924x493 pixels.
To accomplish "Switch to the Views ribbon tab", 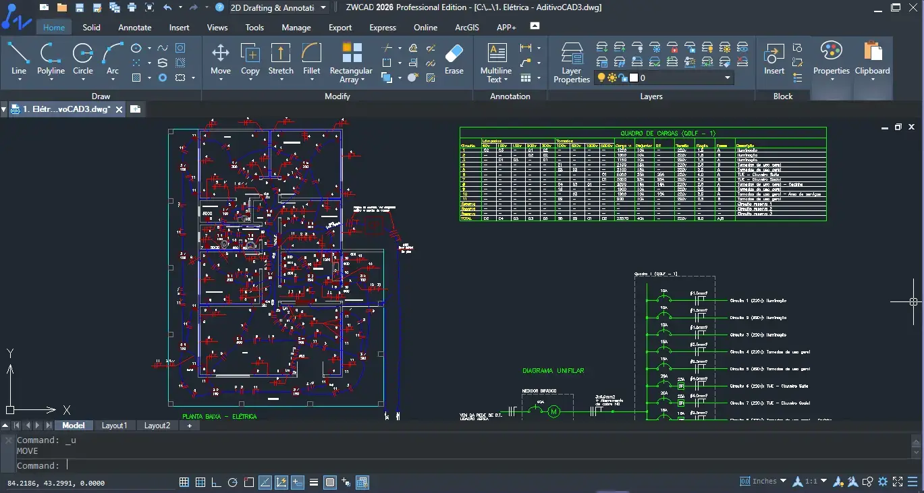I will (x=217, y=28).
